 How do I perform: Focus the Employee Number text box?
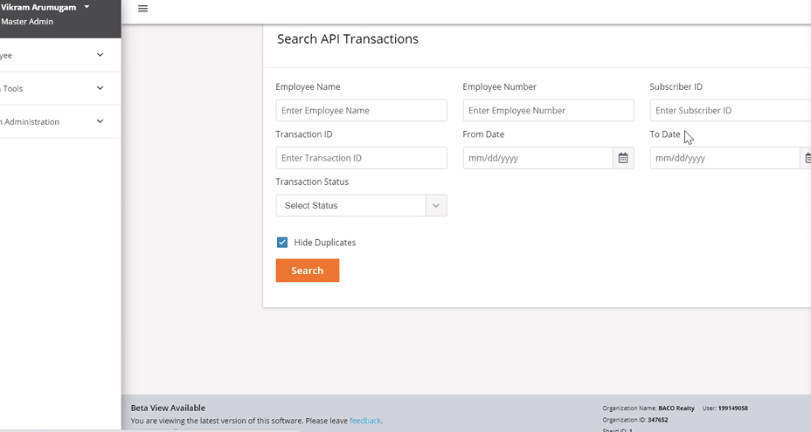[548, 111]
